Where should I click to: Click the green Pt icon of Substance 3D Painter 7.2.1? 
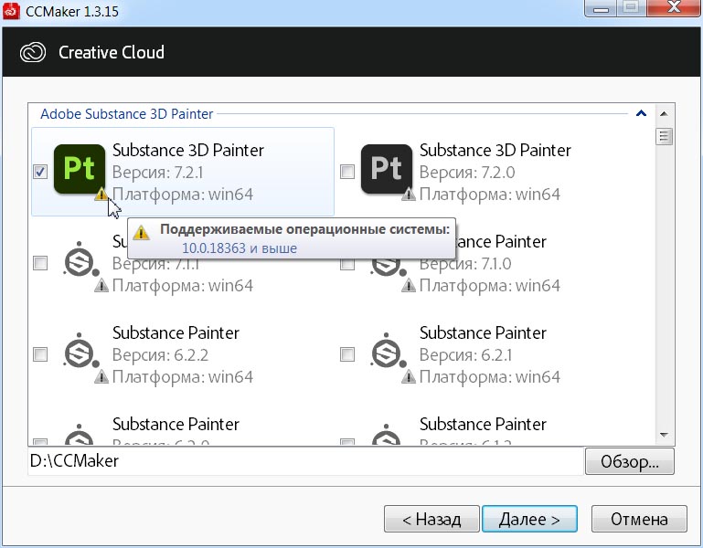coord(80,169)
